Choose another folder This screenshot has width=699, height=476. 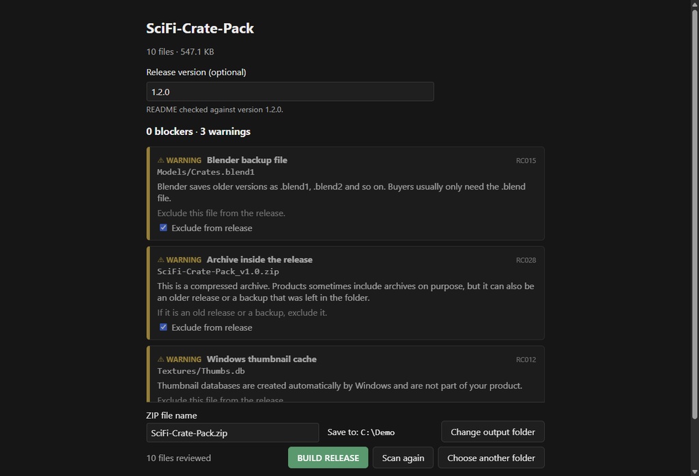tap(491, 458)
